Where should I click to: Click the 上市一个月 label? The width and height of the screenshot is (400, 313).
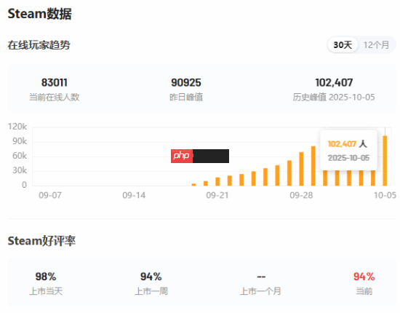pyautogui.click(x=260, y=291)
